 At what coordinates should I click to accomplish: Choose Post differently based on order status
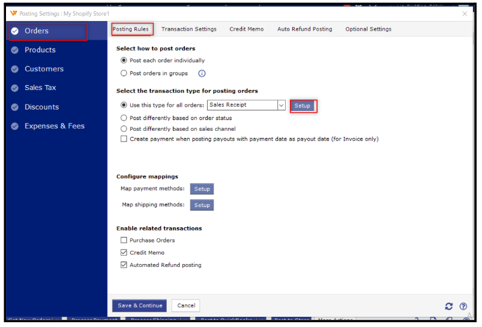pos(124,118)
